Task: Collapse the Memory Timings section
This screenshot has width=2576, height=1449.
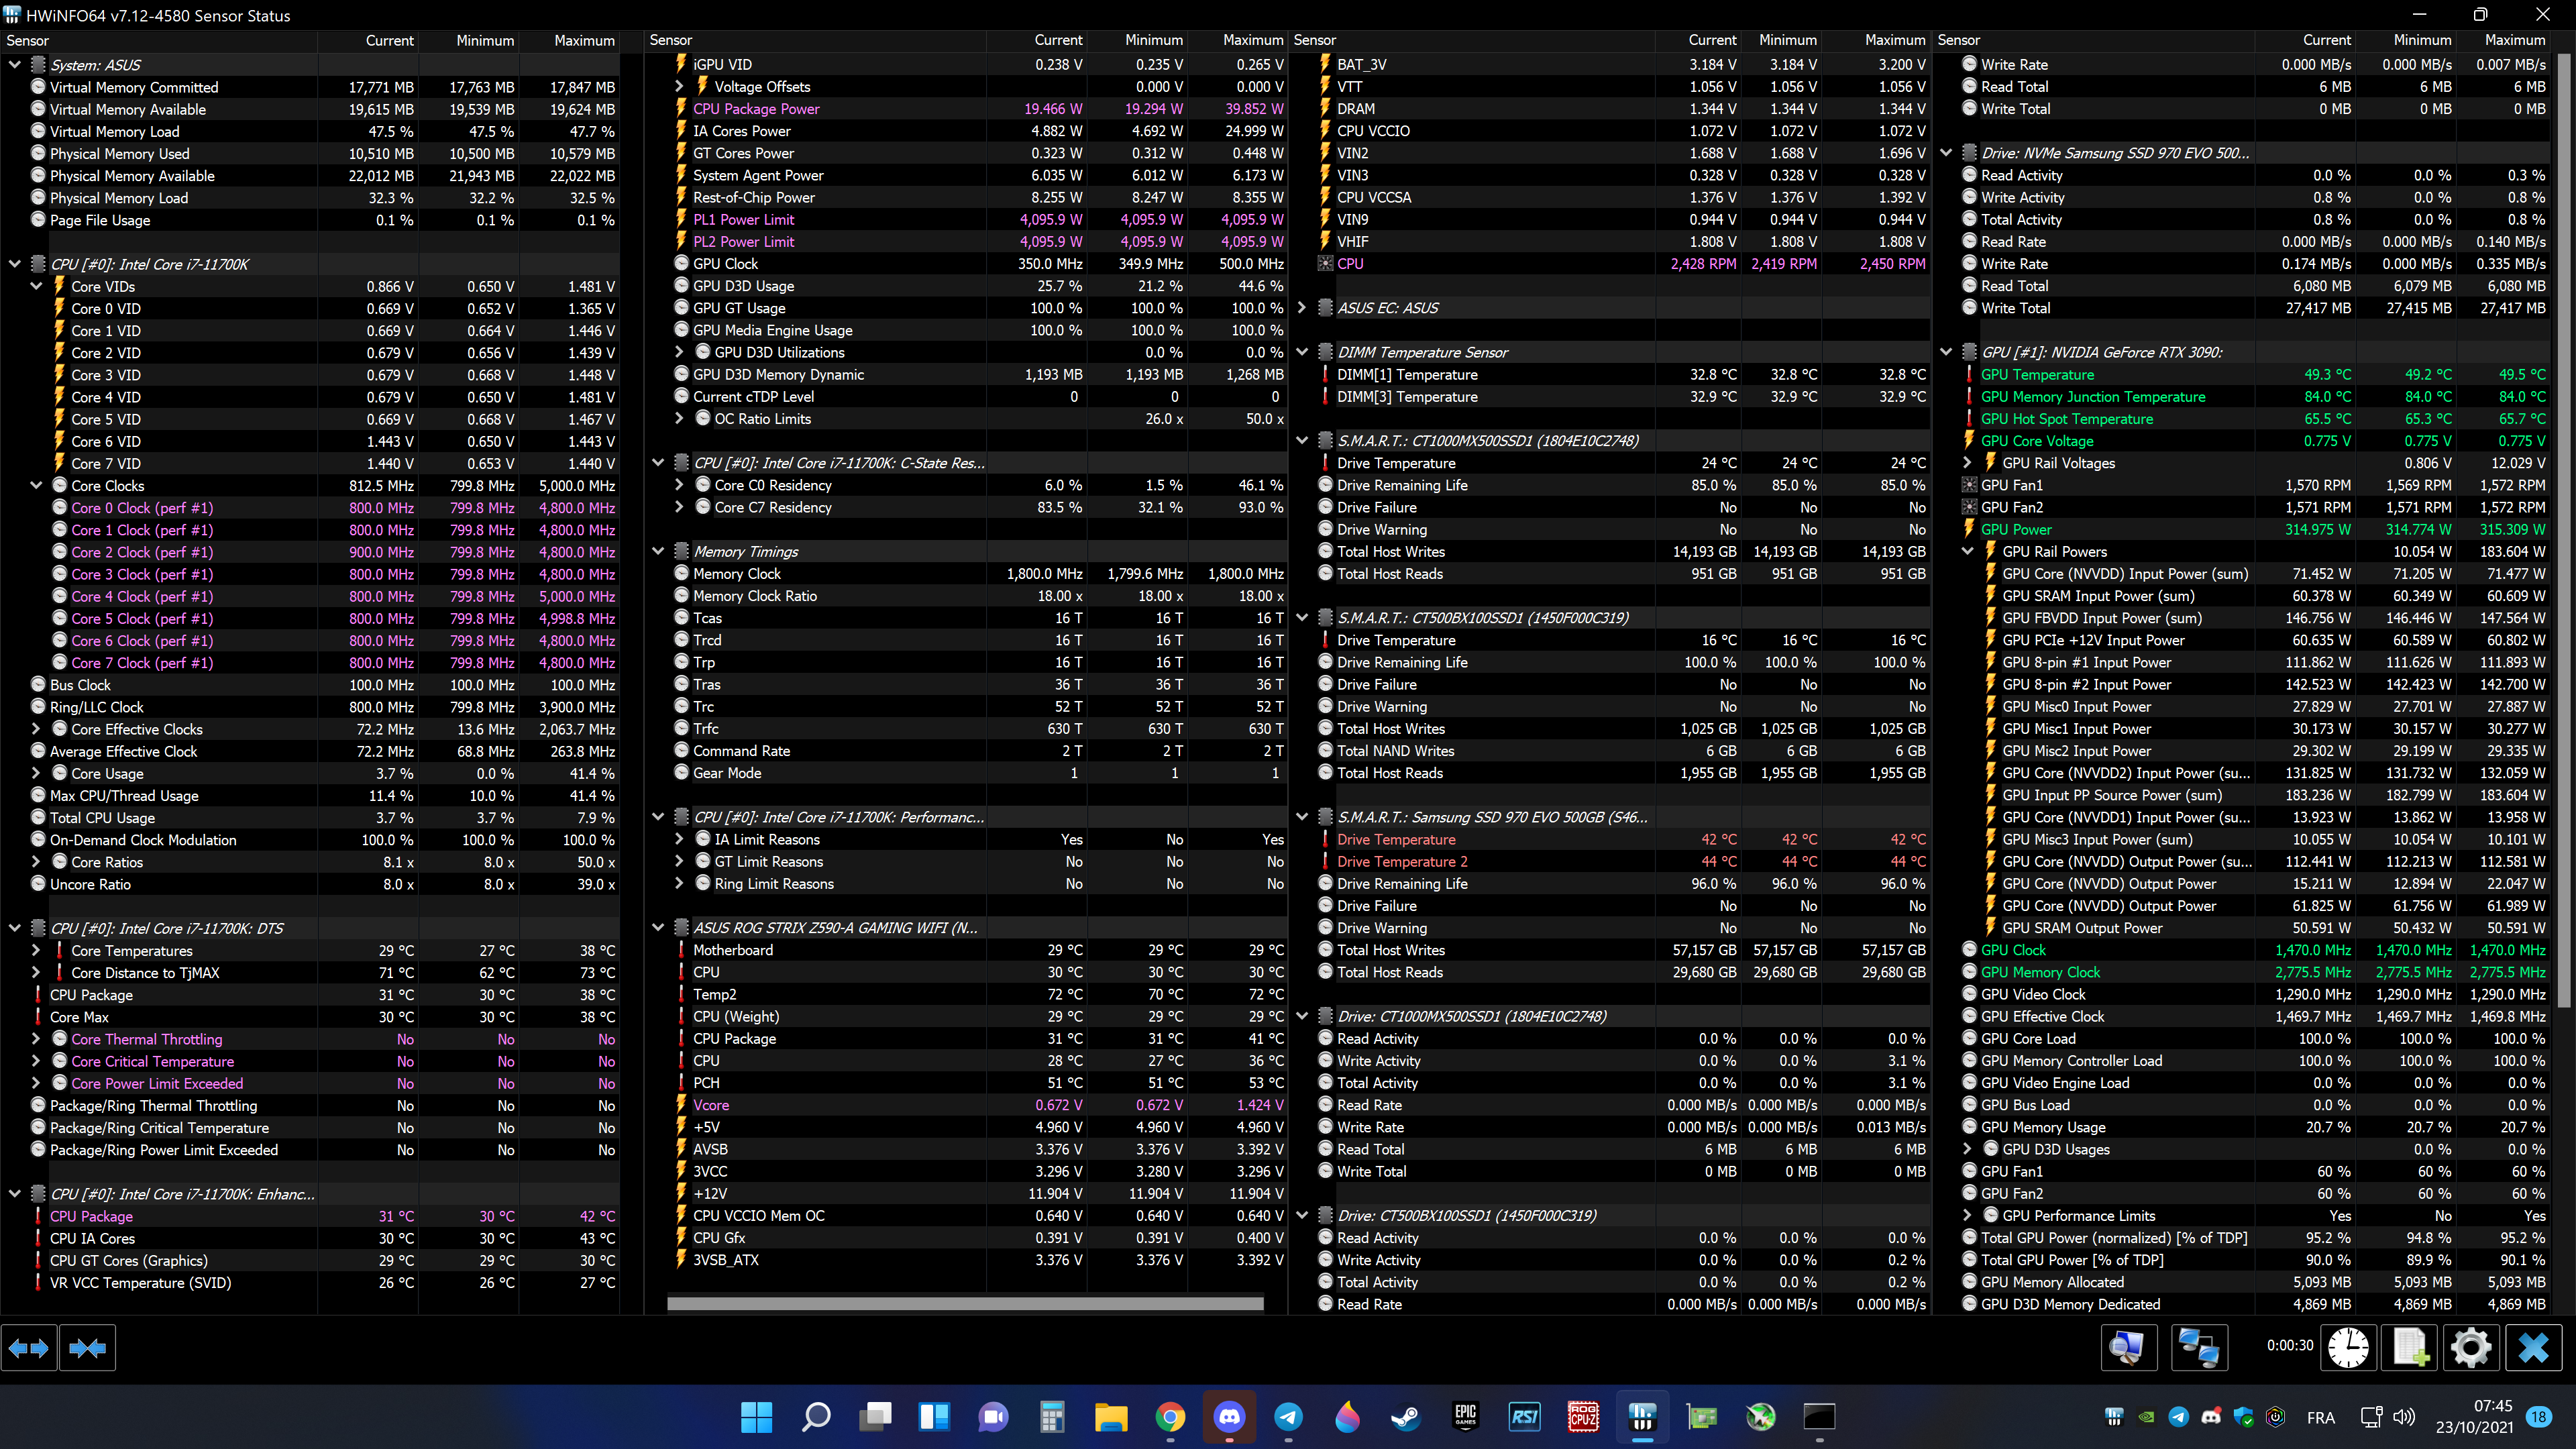Action: coord(657,551)
